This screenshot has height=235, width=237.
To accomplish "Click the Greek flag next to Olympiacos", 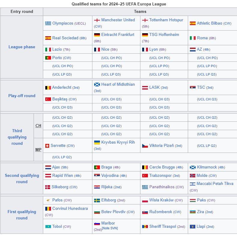I will (x=48, y=23).
